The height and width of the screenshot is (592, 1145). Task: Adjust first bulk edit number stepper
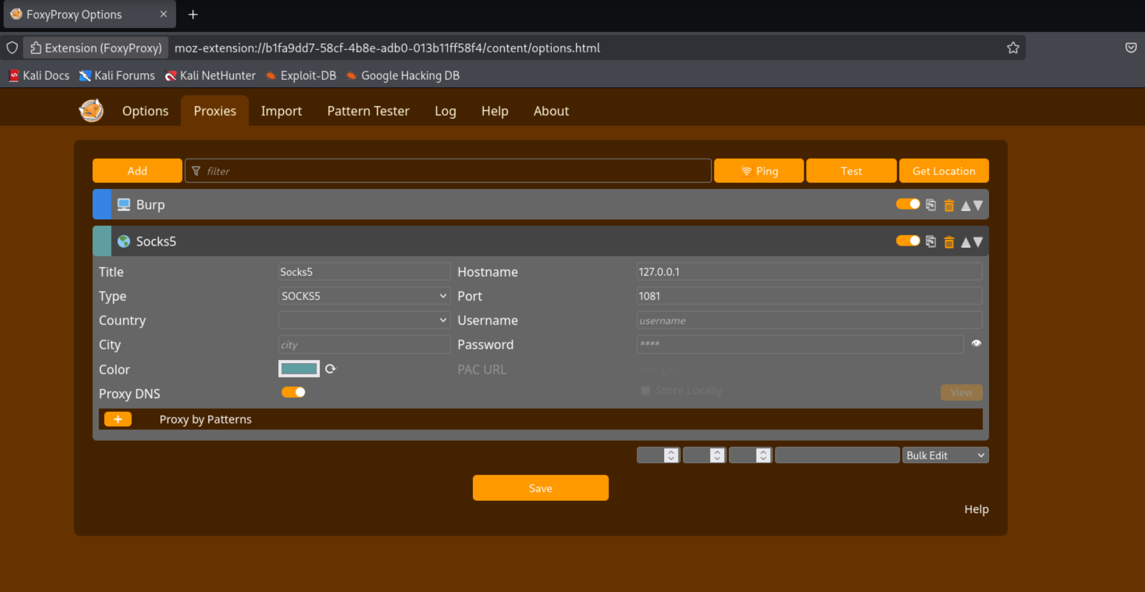(x=671, y=455)
